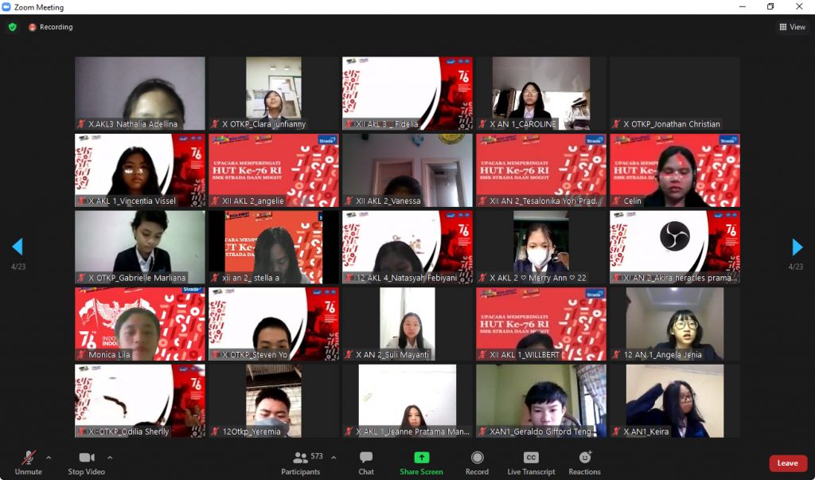The height and width of the screenshot is (480, 815).
Task: Click the Monica Lila video tile
Action: pos(140,324)
